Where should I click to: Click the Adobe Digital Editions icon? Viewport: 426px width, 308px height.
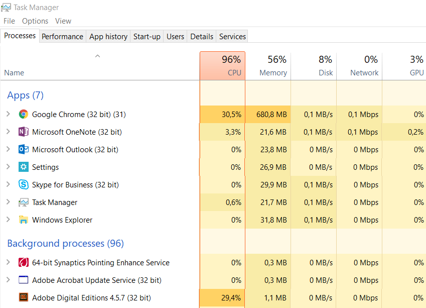pos(24,297)
